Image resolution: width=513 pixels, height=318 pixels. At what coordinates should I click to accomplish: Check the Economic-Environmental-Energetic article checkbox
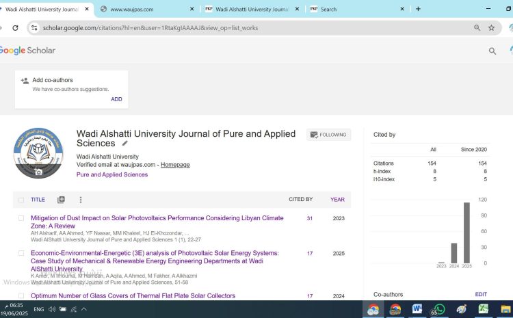click(21, 253)
